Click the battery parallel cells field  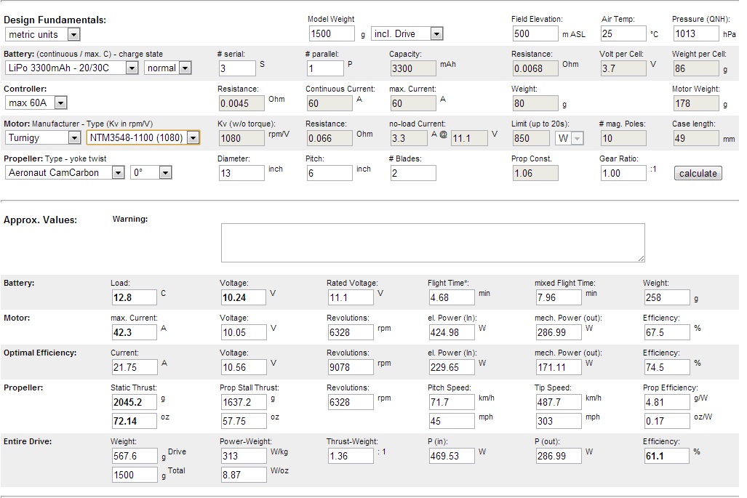(x=324, y=68)
